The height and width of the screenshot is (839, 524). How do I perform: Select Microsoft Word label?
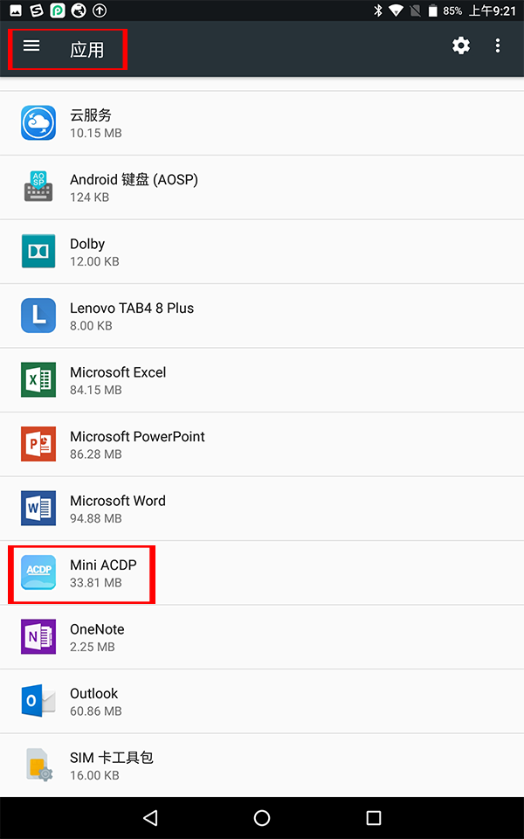tap(118, 501)
